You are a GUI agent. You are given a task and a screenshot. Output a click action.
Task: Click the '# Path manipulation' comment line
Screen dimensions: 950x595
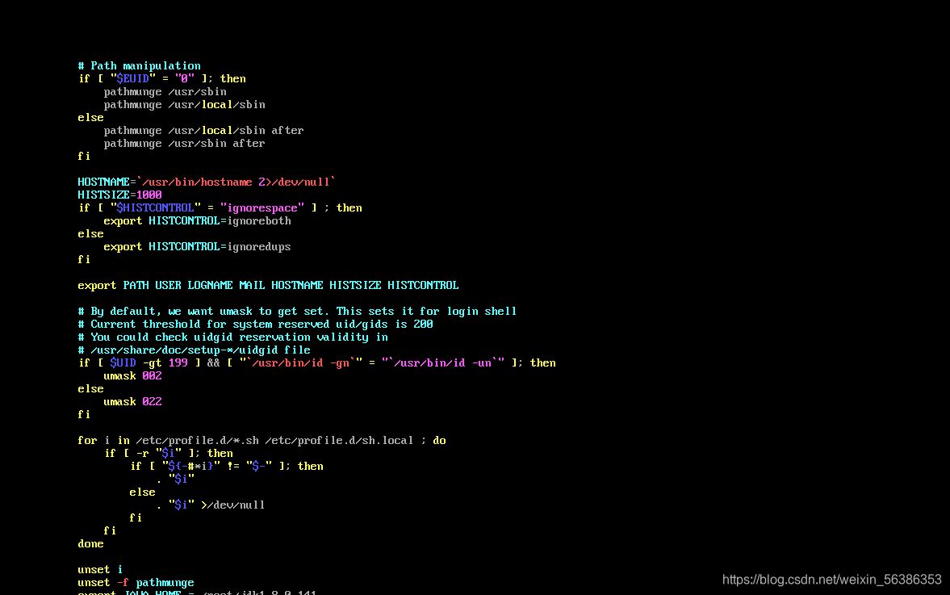140,66
